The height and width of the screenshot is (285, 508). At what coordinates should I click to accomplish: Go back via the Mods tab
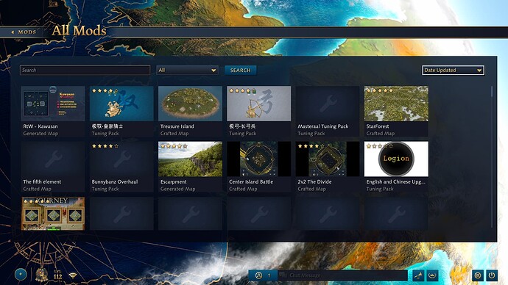tap(24, 32)
